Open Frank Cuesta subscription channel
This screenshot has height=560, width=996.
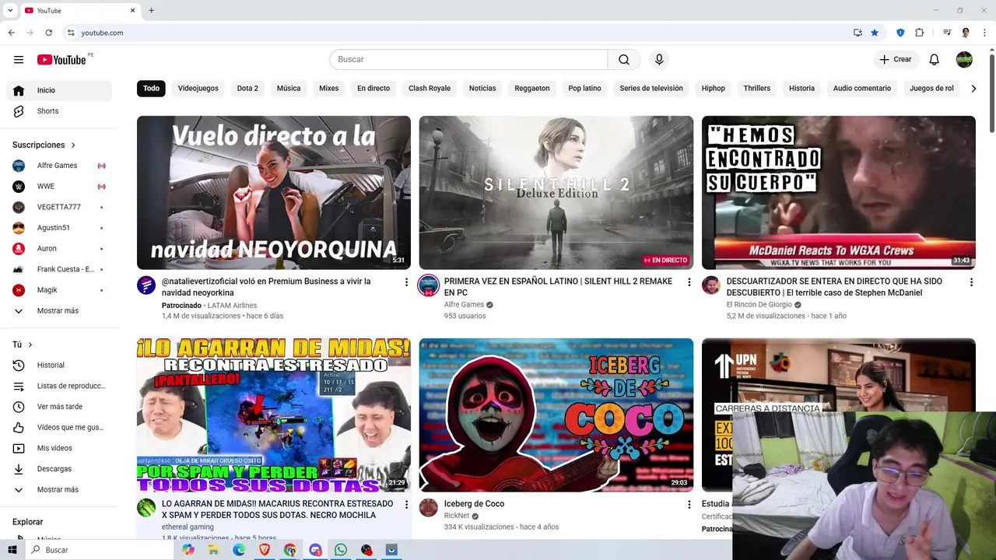coord(59,269)
